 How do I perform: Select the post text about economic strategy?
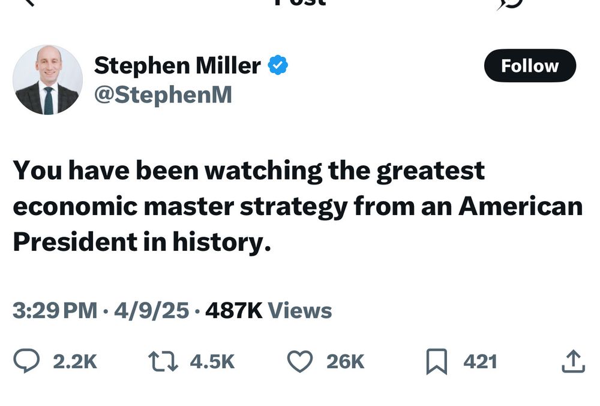[x=298, y=206]
